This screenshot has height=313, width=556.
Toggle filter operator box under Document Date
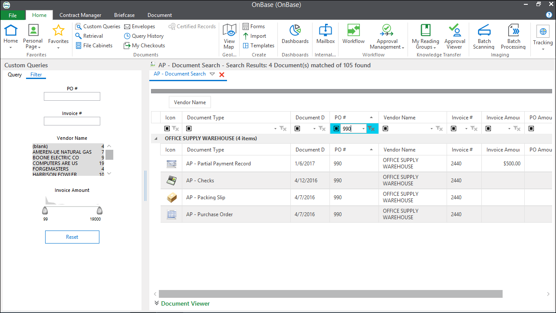(297, 128)
